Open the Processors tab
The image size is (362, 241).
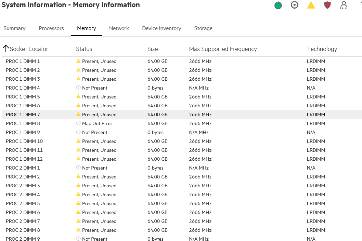tap(51, 28)
